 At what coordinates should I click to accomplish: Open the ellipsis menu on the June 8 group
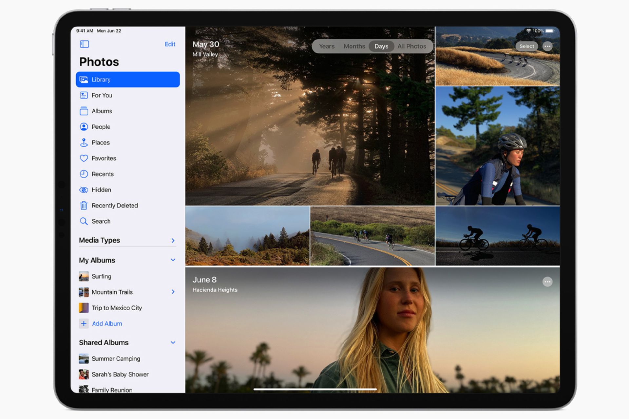(547, 282)
